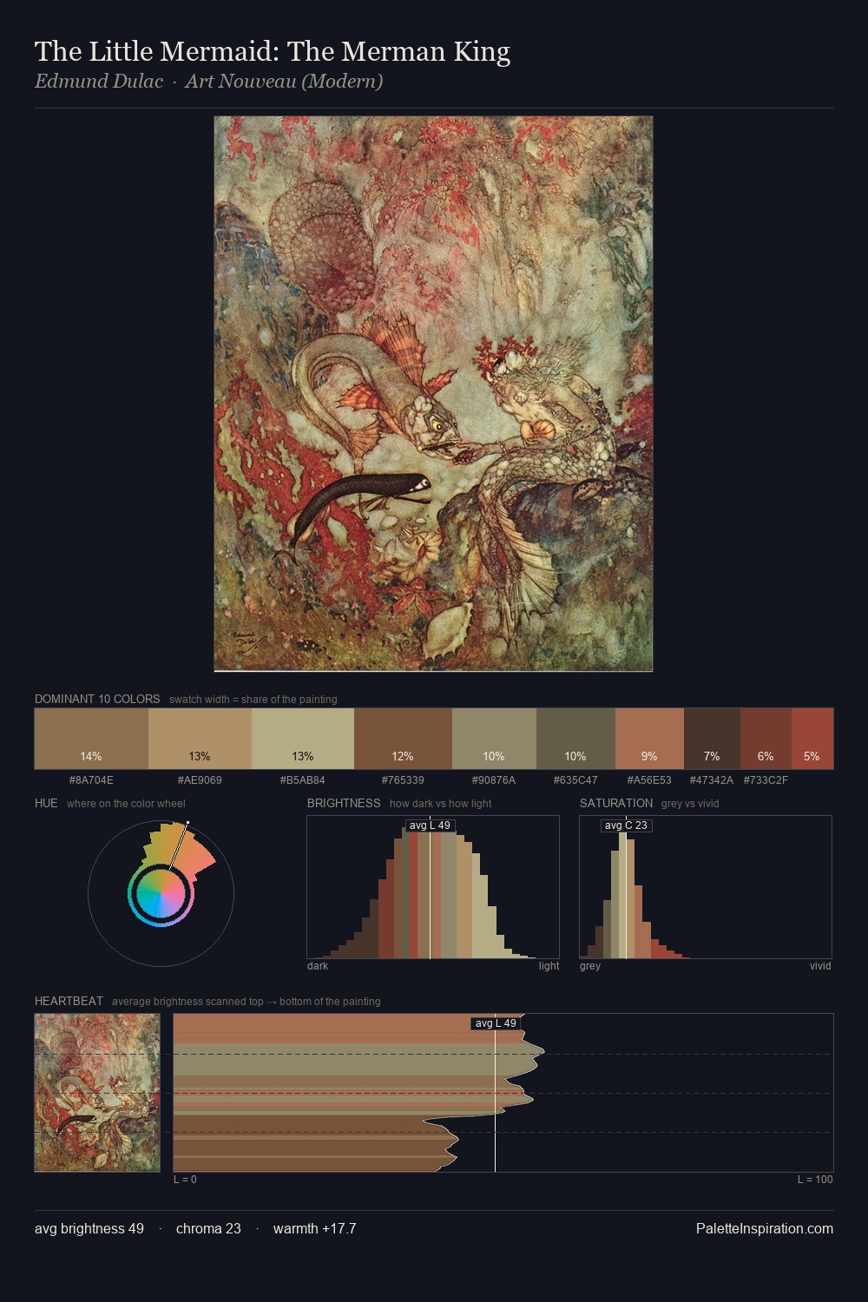The height and width of the screenshot is (1302, 868).
Task: Click the grey vs vivid caption
Action: [690, 804]
